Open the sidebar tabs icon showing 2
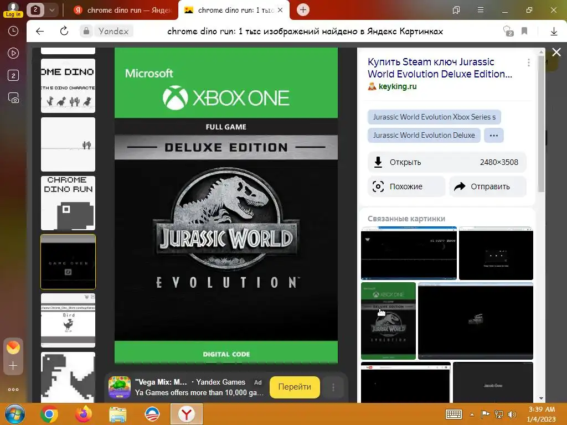Screen dimensions: 567x425 click(x=13, y=75)
